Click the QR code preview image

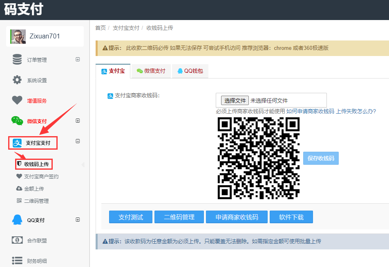coord(259,158)
